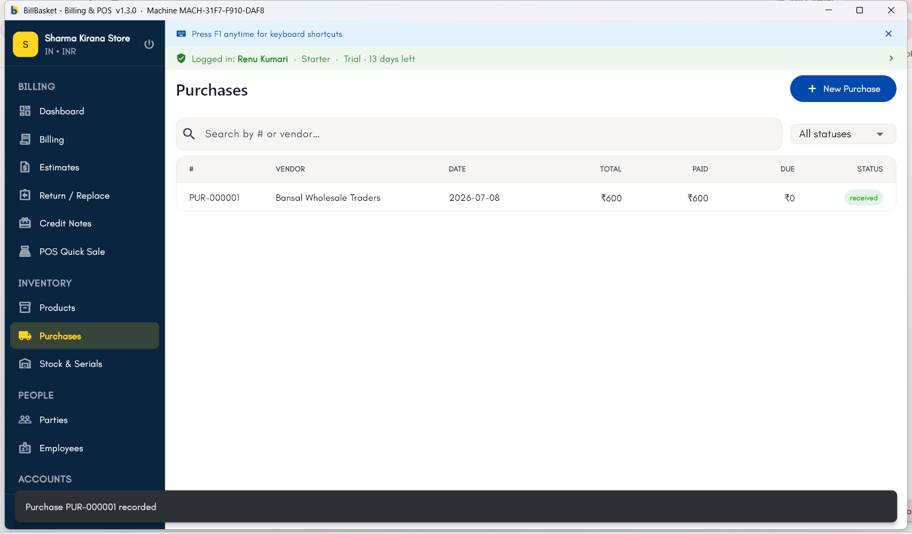The width and height of the screenshot is (912, 534).
Task: Click the Renu Kumari user name
Action: coord(263,59)
